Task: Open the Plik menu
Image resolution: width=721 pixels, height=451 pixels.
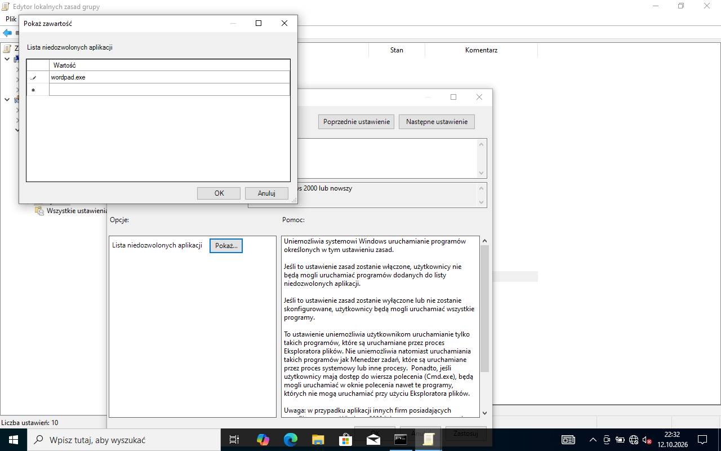Action: (11, 19)
